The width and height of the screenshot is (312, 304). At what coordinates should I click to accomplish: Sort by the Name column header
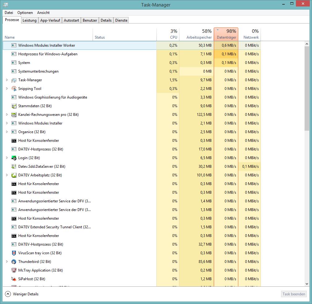[48, 34]
